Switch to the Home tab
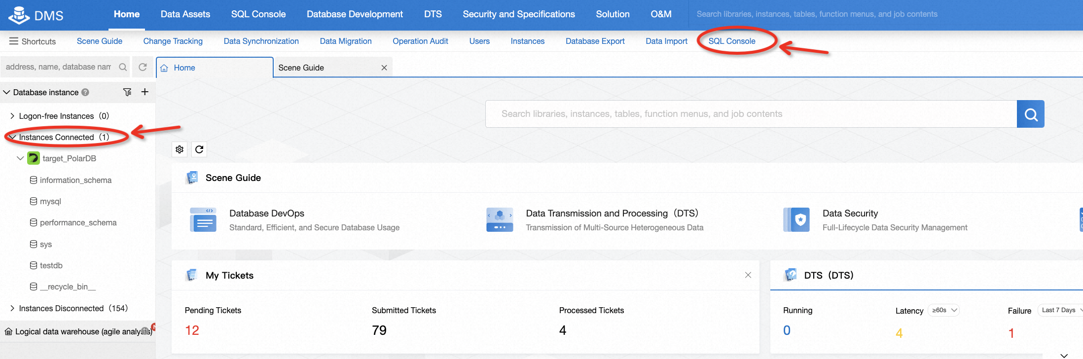Image resolution: width=1083 pixels, height=359 pixels. [x=215, y=68]
